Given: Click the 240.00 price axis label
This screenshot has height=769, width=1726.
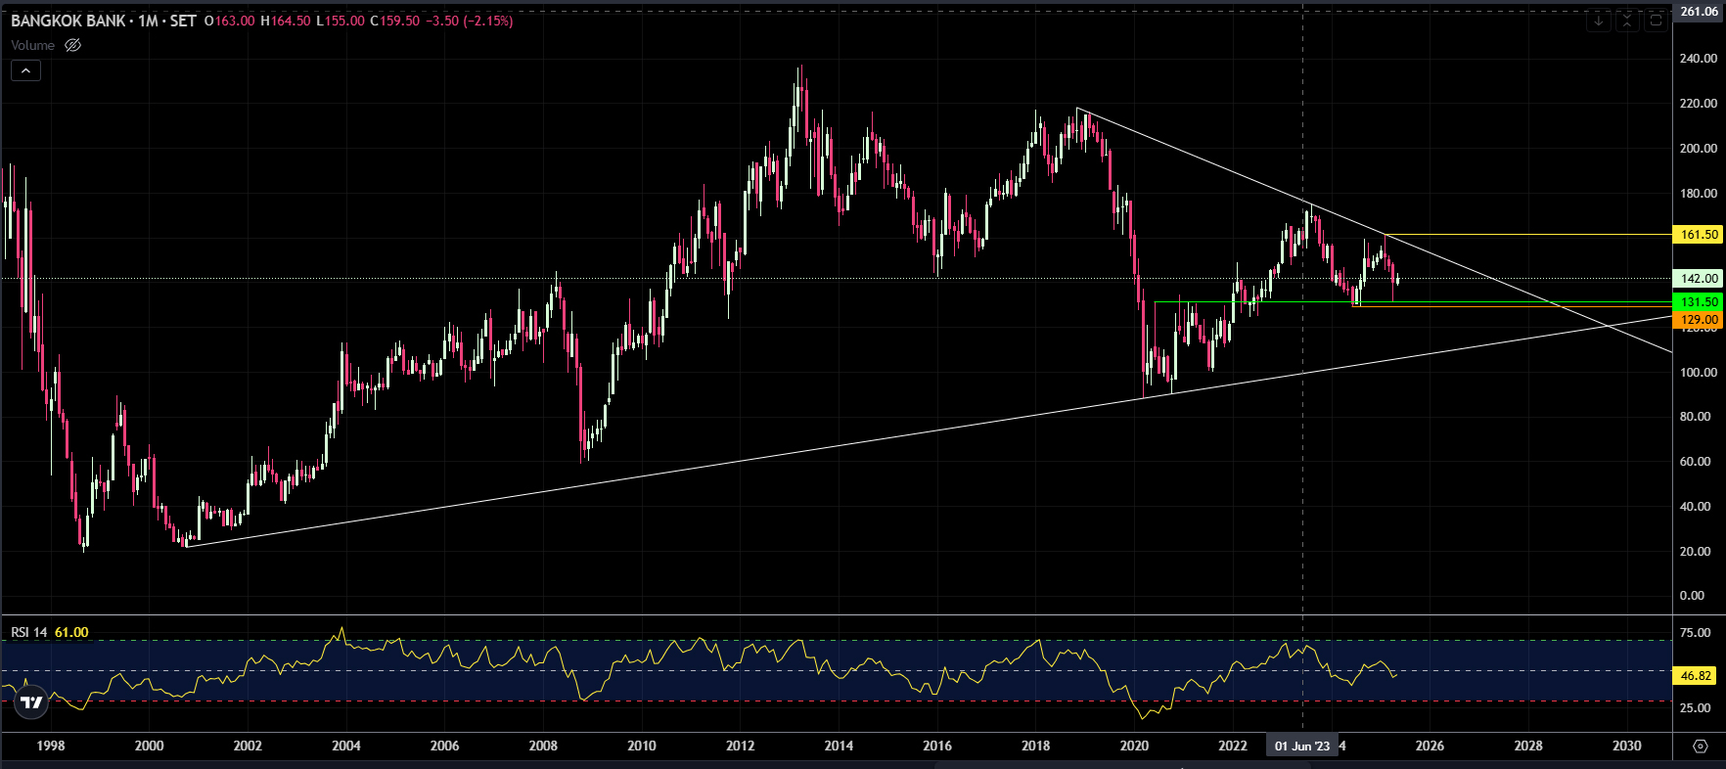Looking at the screenshot, I should point(1699,59).
